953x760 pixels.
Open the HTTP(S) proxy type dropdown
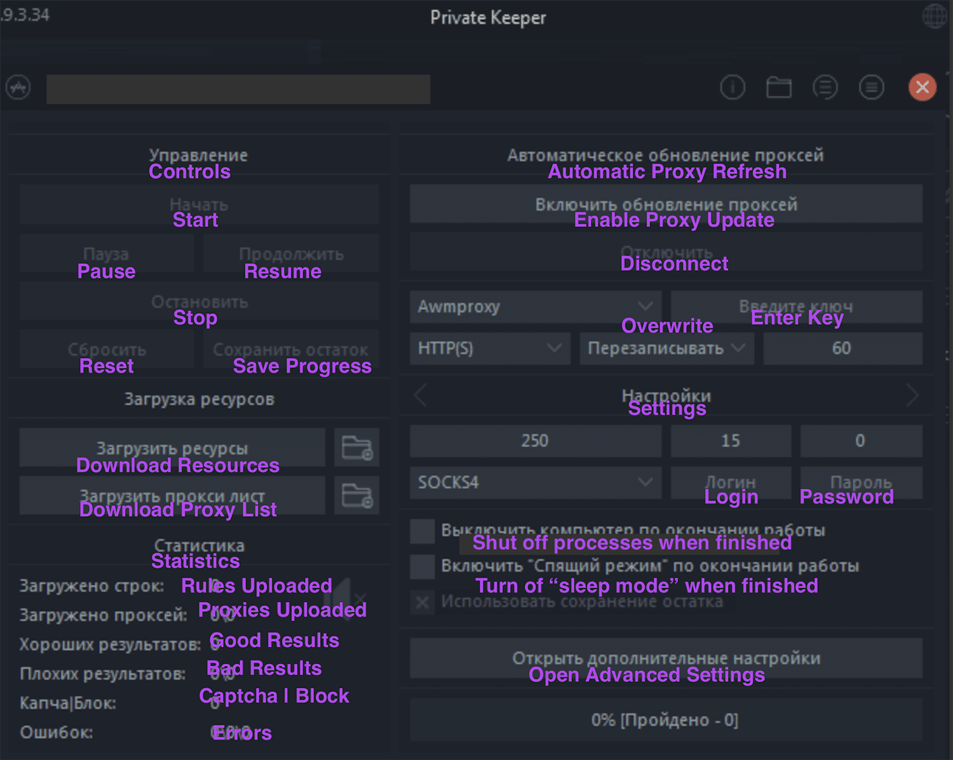tap(489, 348)
